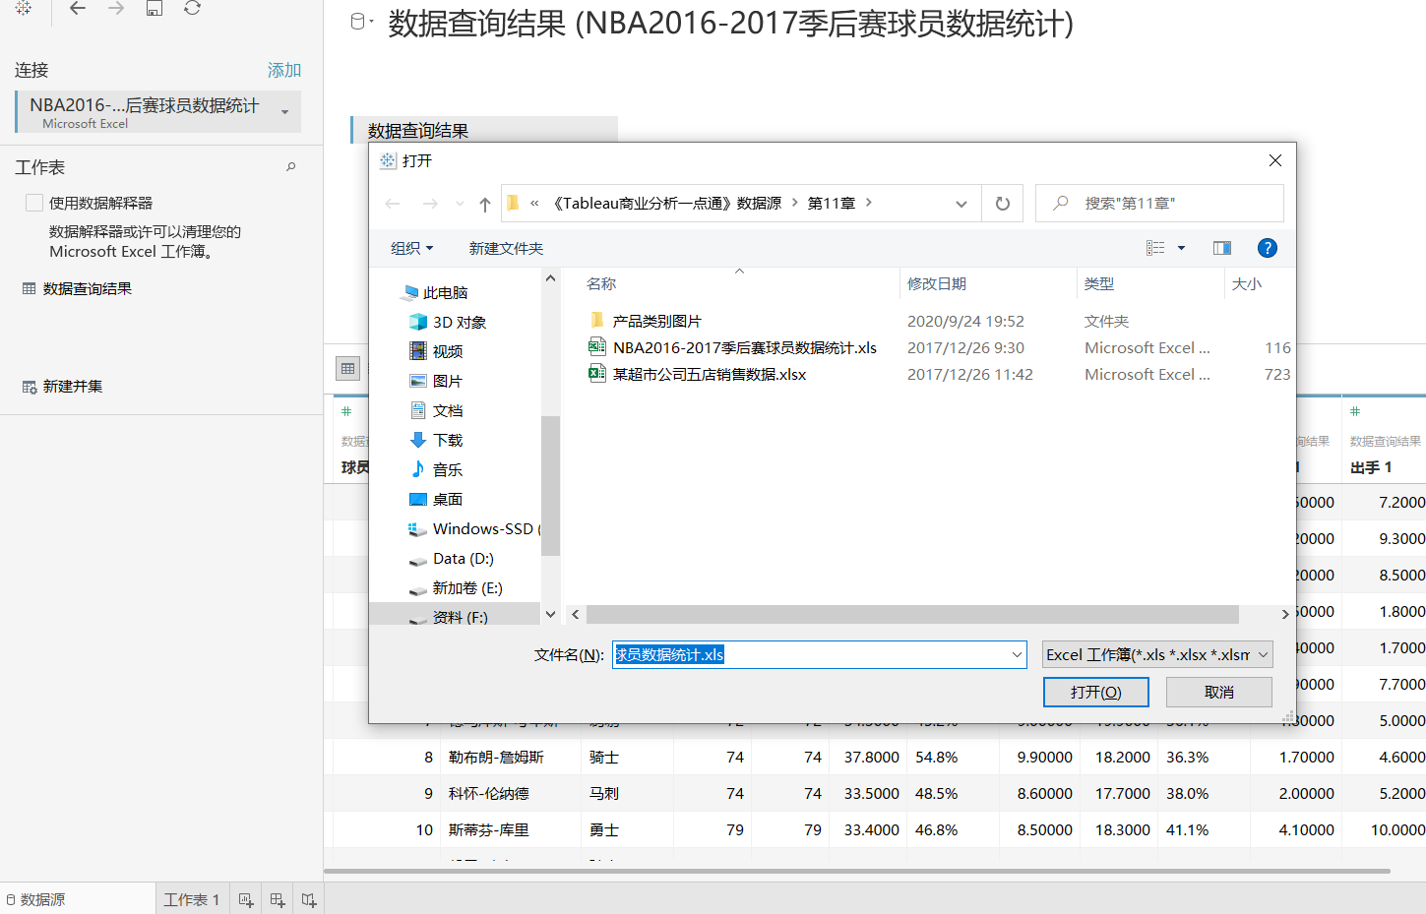This screenshot has height=914, width=1426.
Task: Open recent locations dropdown arrow
Action: pos(460,204)
